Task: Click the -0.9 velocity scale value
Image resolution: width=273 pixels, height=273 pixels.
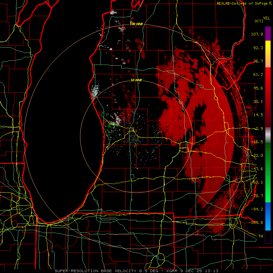Action: coord(258,128)
